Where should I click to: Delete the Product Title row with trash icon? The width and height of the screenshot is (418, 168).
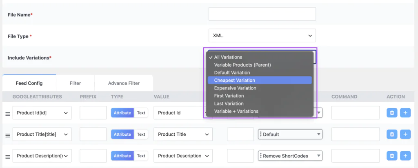[x=392, y=134]
